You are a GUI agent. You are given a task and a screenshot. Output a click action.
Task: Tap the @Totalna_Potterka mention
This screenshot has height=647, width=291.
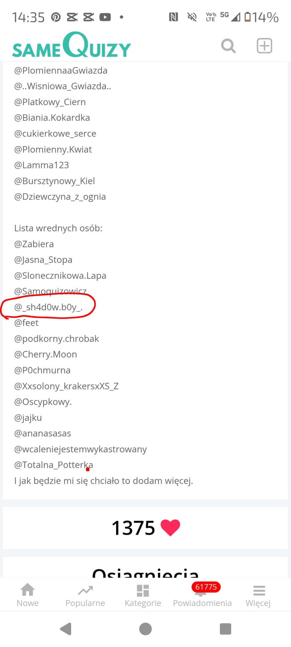tap(54, 465)
